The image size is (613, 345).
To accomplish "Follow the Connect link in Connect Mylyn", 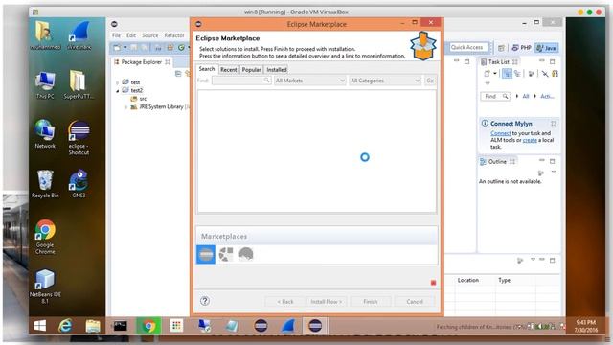I will tap(500, 133).
